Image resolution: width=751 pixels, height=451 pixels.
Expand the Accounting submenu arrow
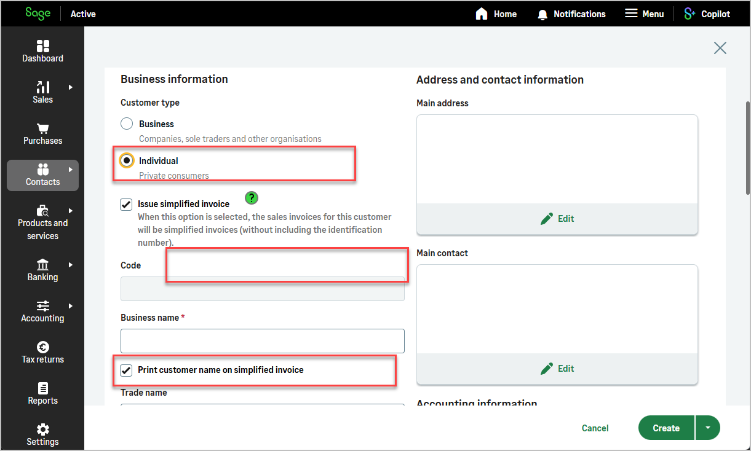[71, 306]
